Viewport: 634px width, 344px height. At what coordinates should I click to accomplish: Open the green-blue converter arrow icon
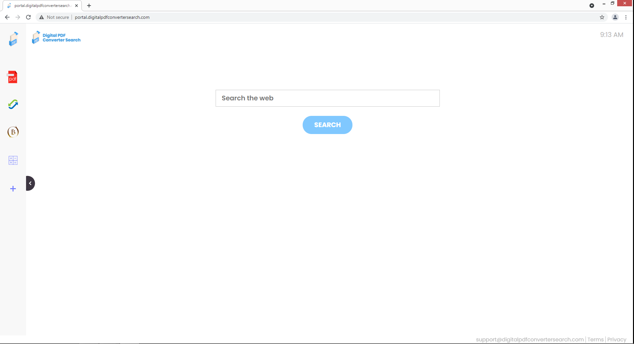tap(13, 104)
